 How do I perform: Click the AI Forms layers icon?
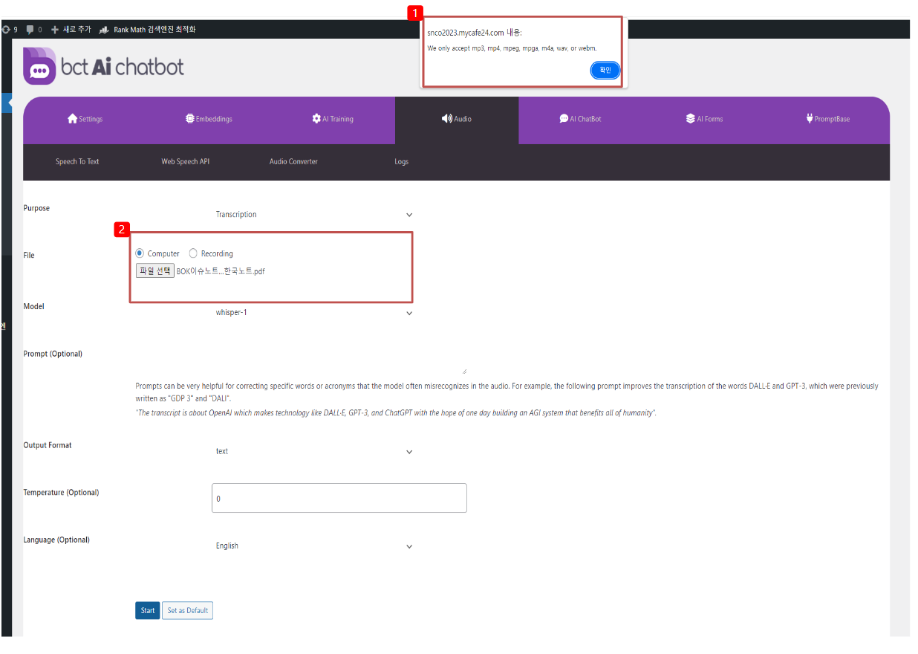coord(690,119)
